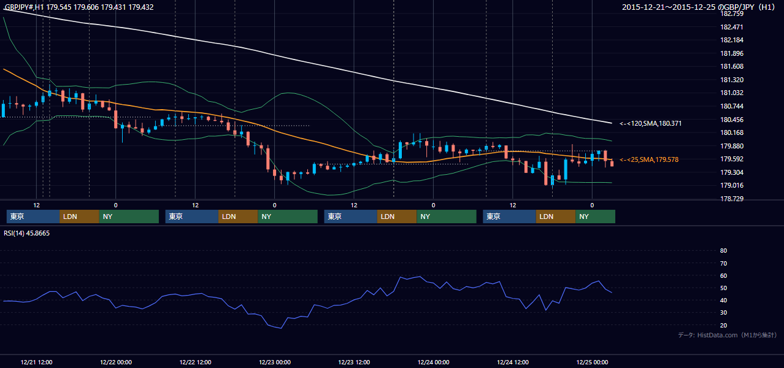
Task: Select the NY session block for 12/21
Action: tap(129, 217)
